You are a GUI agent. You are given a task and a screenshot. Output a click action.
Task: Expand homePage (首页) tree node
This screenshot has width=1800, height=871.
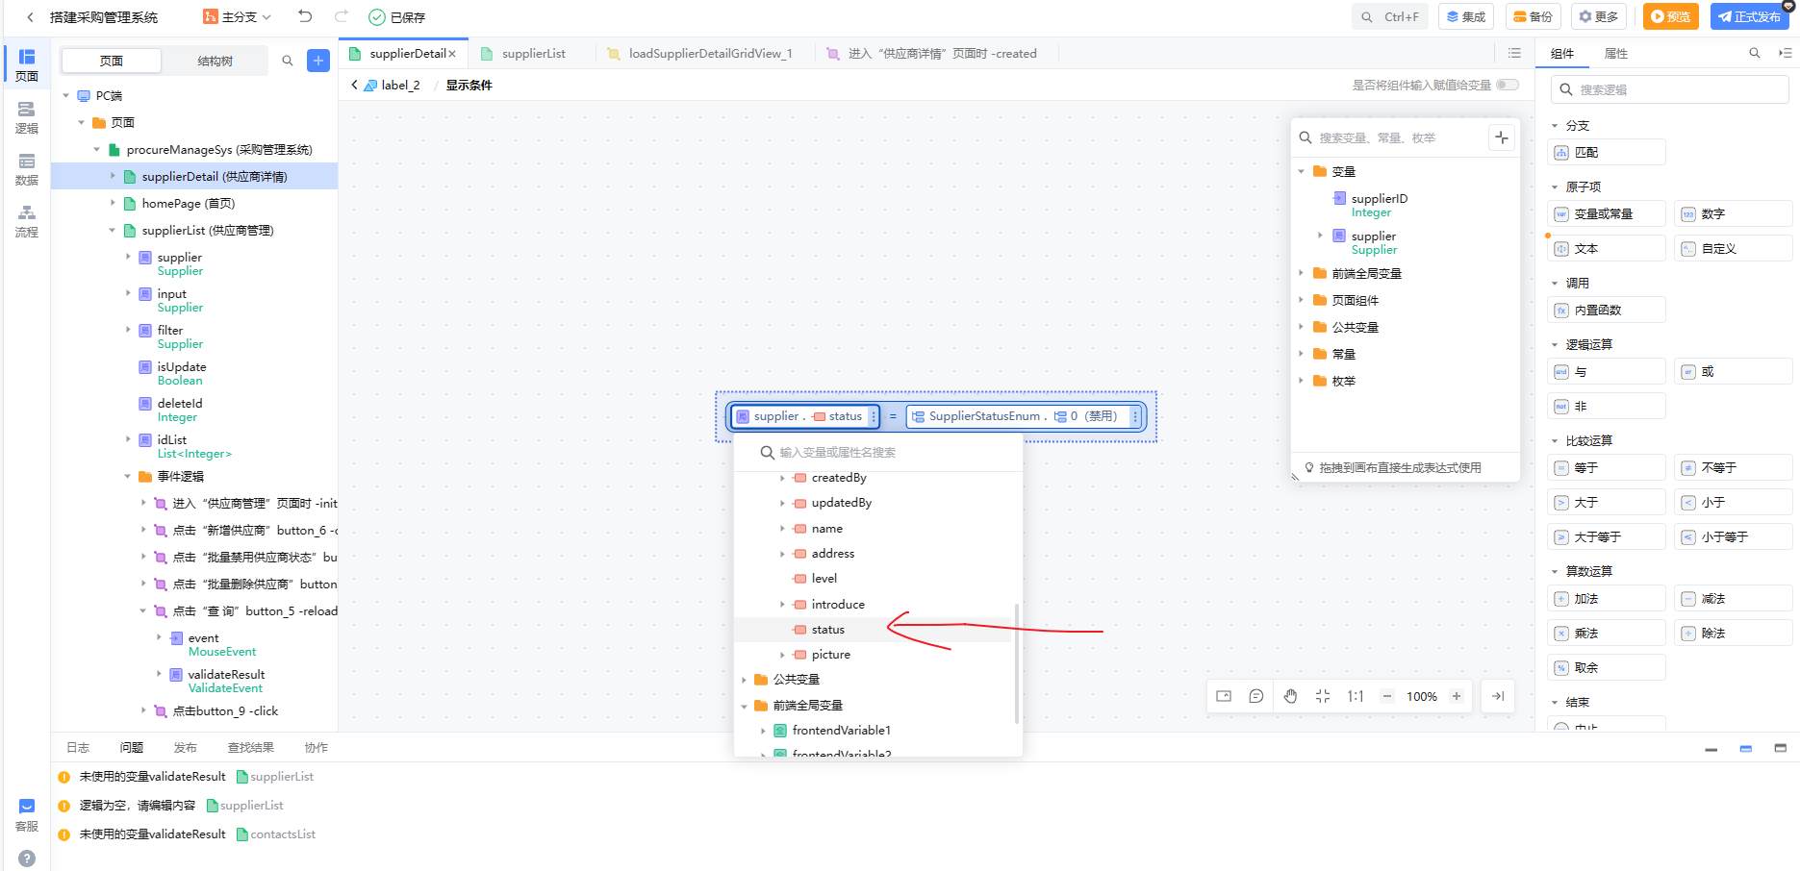pyautogui.click(x=113, y=204)
